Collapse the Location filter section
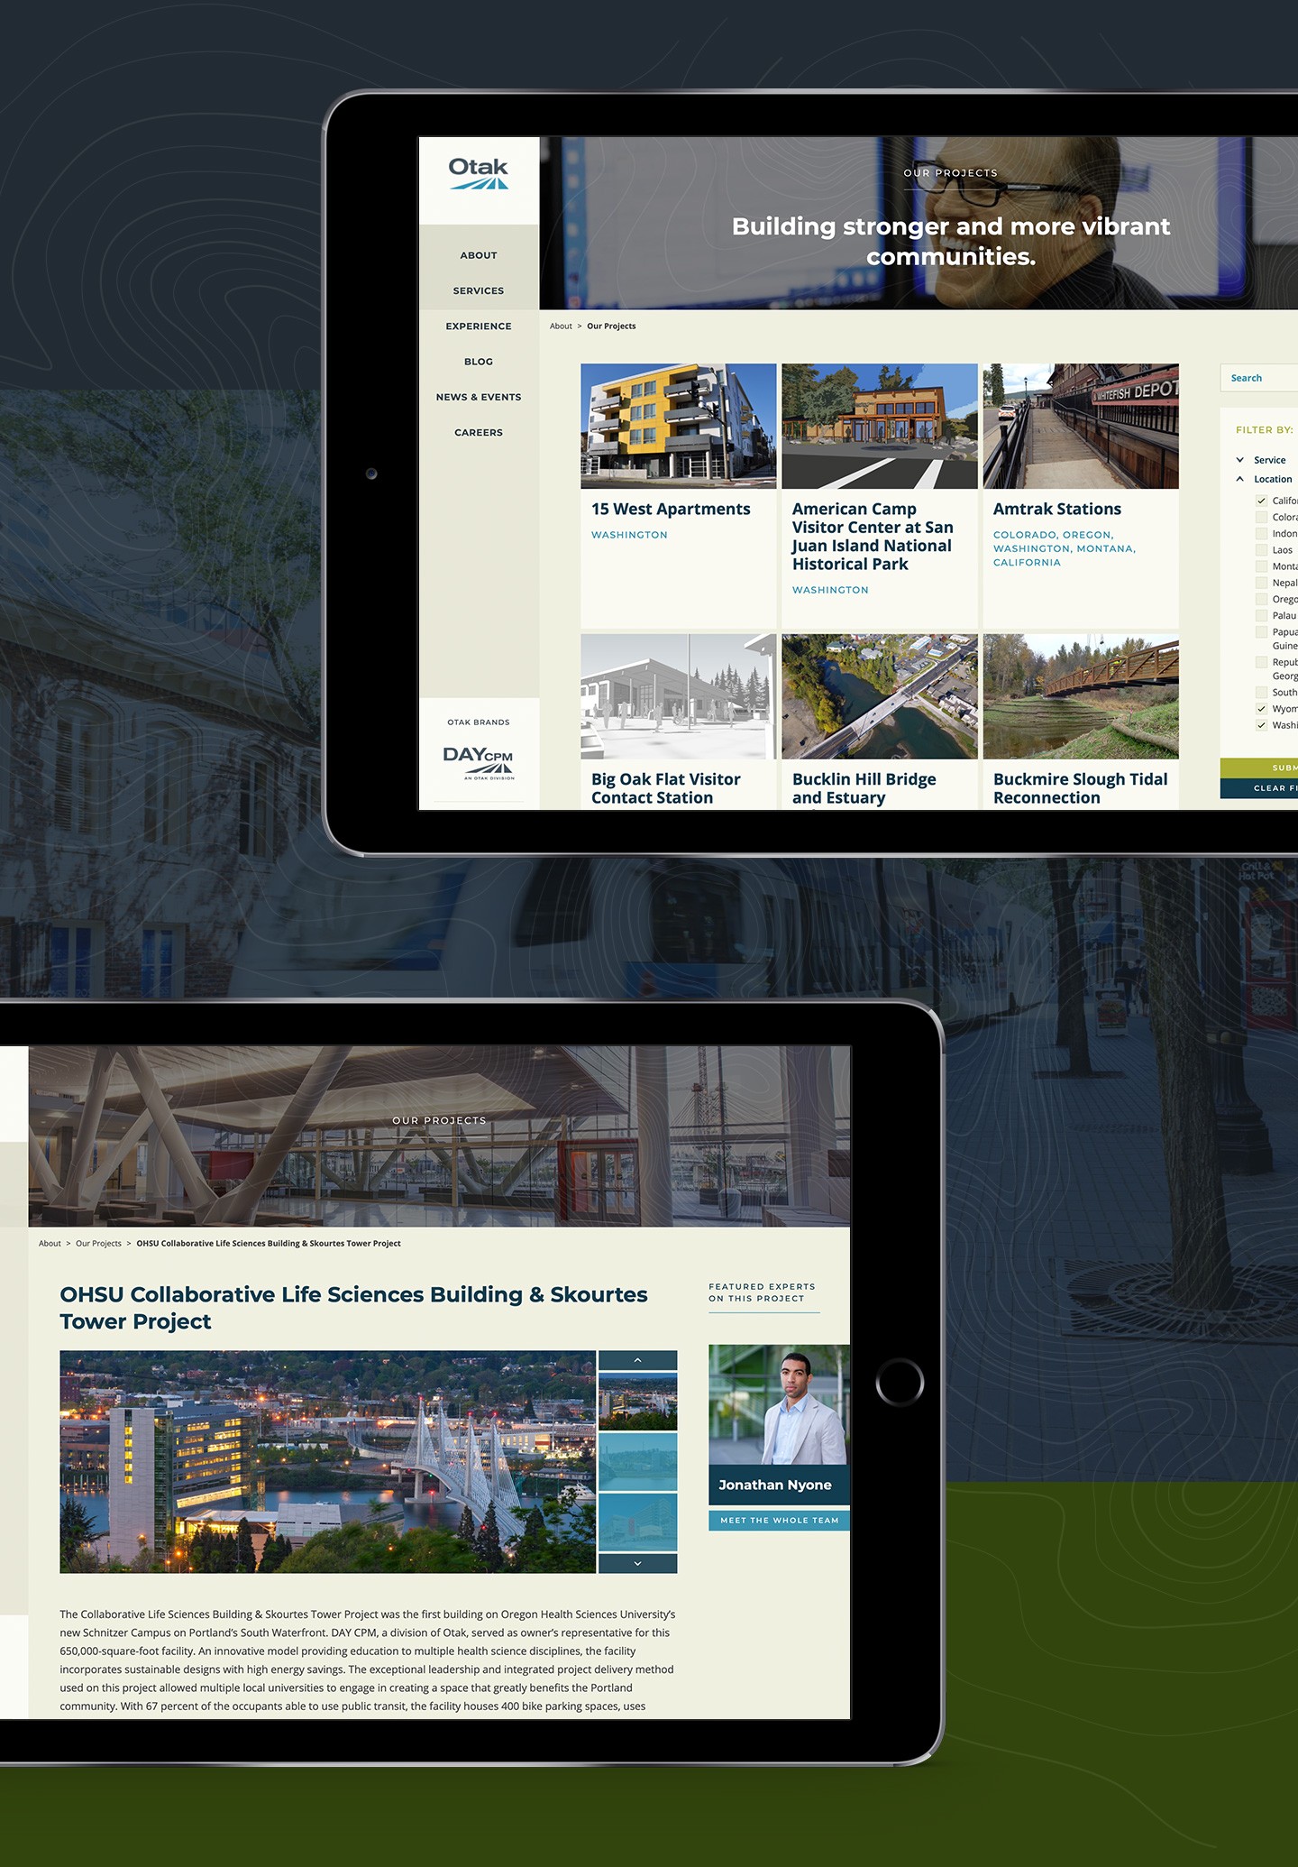Image resolution: width=1298 pixels, height=1867 pixels. pyautogui.click(x=1240, y=479)
